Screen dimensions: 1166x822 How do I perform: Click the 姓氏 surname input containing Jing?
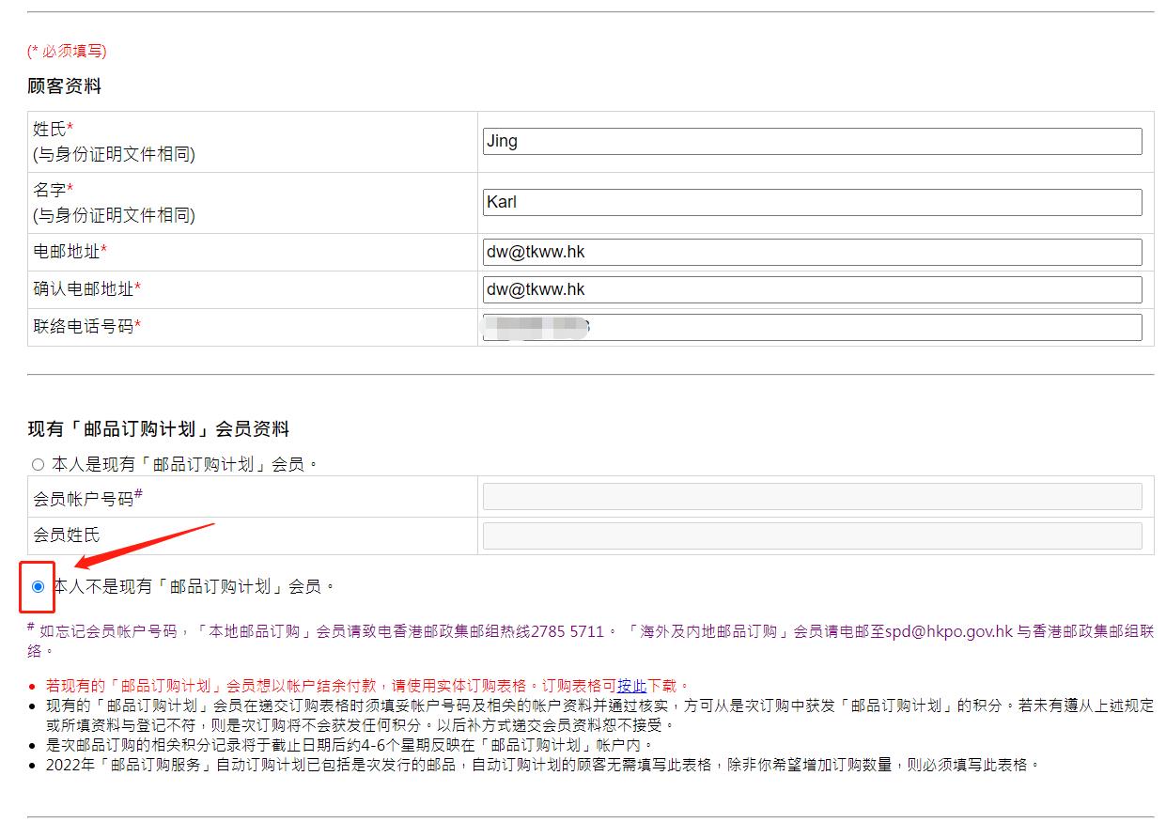click(812, 142)
